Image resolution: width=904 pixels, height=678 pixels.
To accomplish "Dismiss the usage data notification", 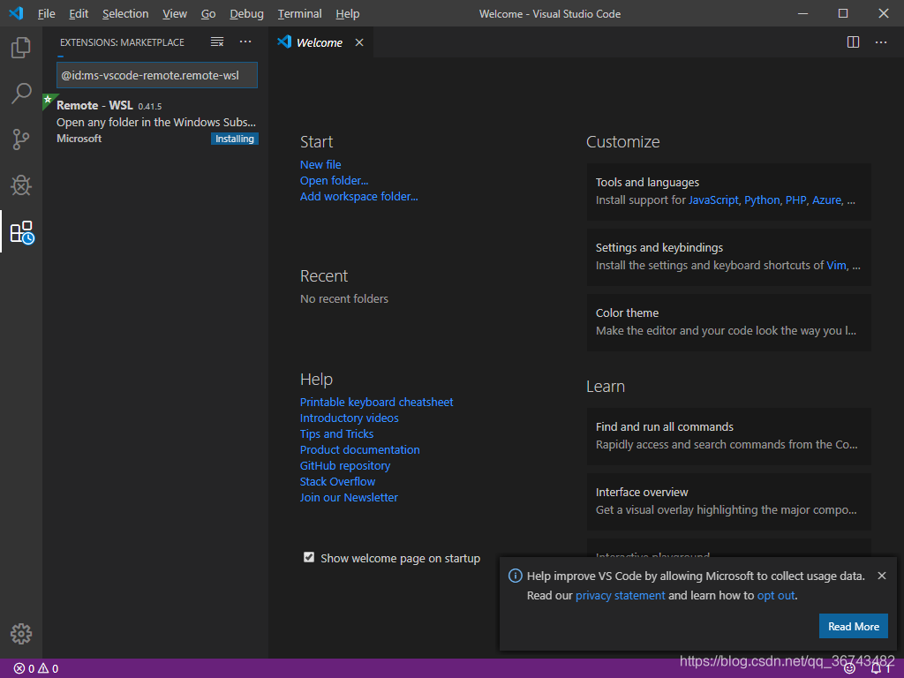I will tap(882, 576).
